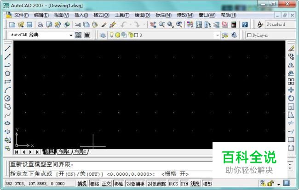Open the status bar tray menu arrow
This screenshot has height=190, width=299.
pyautogui.click(x=279, y=184)
